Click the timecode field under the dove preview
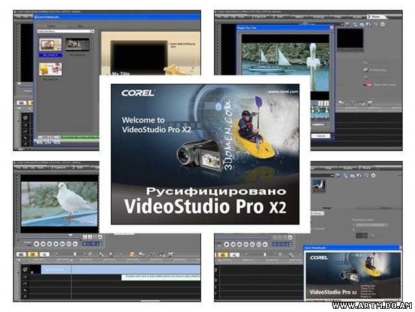 click(92, 244)
